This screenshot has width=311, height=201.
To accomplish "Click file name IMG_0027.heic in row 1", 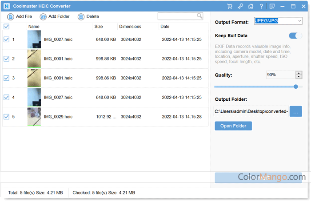I will pos(58,39).
